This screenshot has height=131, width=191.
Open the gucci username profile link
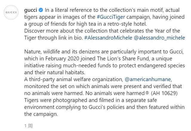pyautogui.click(x=30, y=10)
